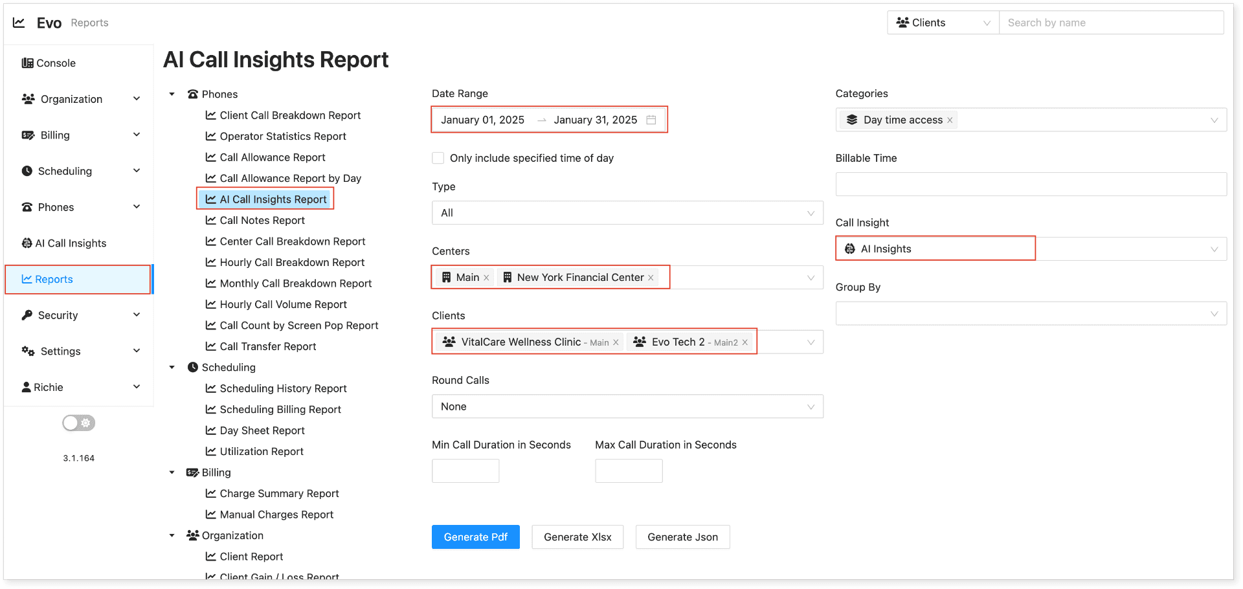Click the AI Call Insights brain icon

[27, 243]
